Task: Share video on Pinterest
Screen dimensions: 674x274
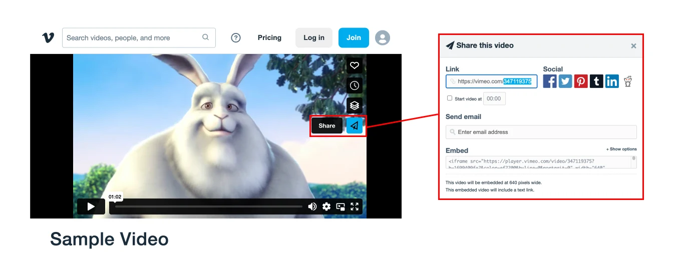Action: pyautogui.click(x=581, y=81)
